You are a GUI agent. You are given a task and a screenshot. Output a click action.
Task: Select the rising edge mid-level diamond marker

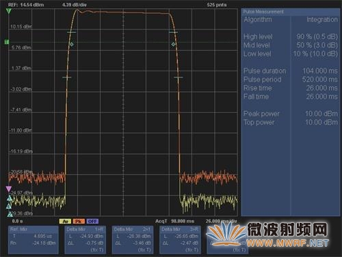[72, 45]
